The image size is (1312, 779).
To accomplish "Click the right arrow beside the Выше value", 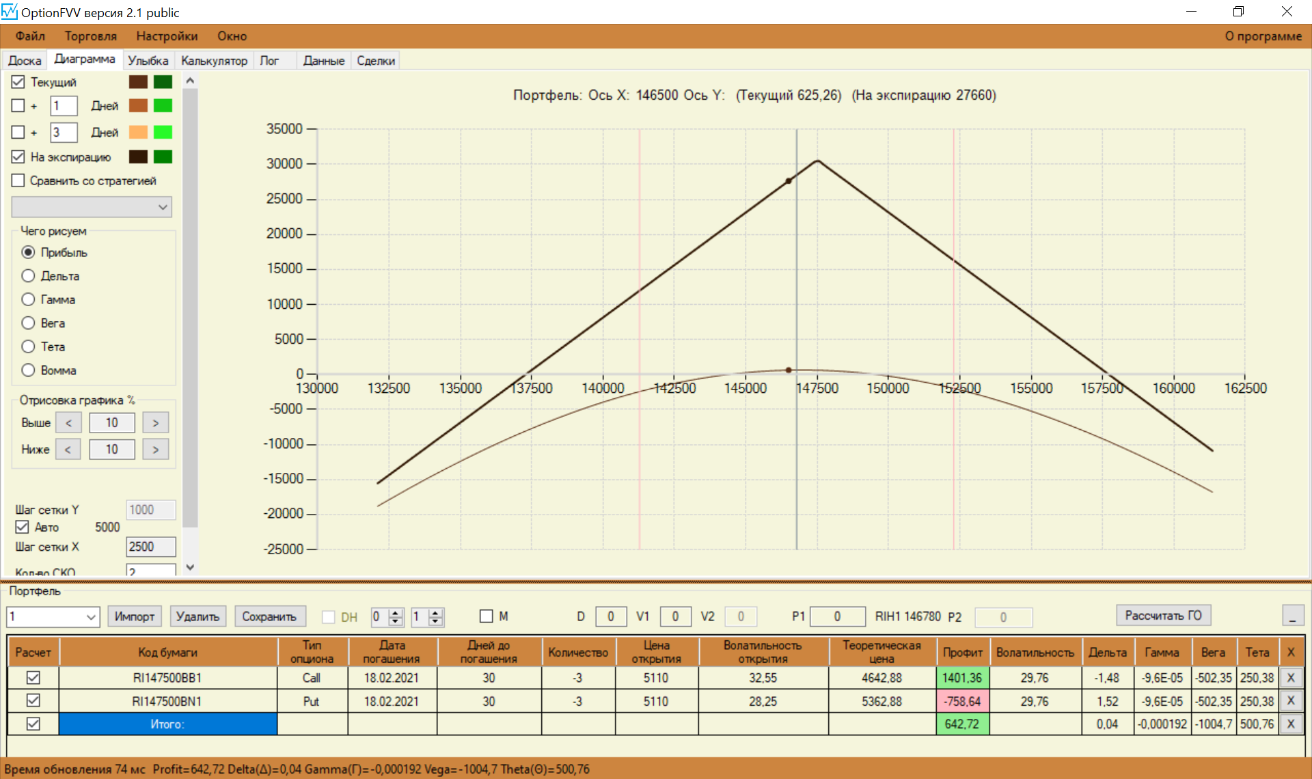I will click(x=156, y=423).
